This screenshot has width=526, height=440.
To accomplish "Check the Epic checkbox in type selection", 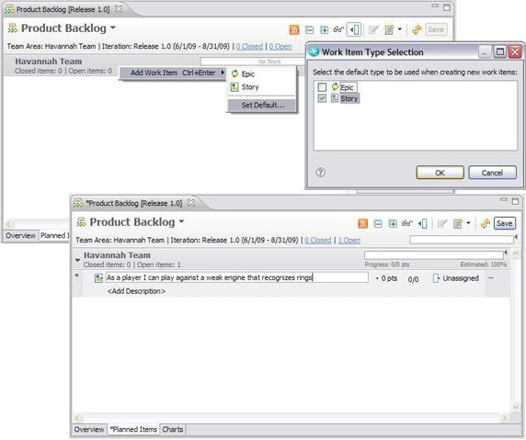I will (x=322, y=87).
